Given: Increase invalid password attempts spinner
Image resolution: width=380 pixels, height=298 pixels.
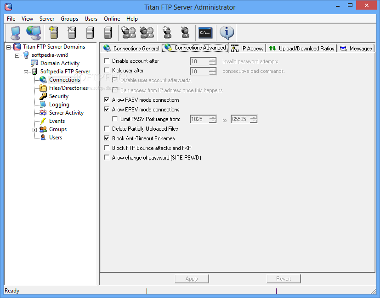Looking at the screenshot, I should tap(213, 60).
